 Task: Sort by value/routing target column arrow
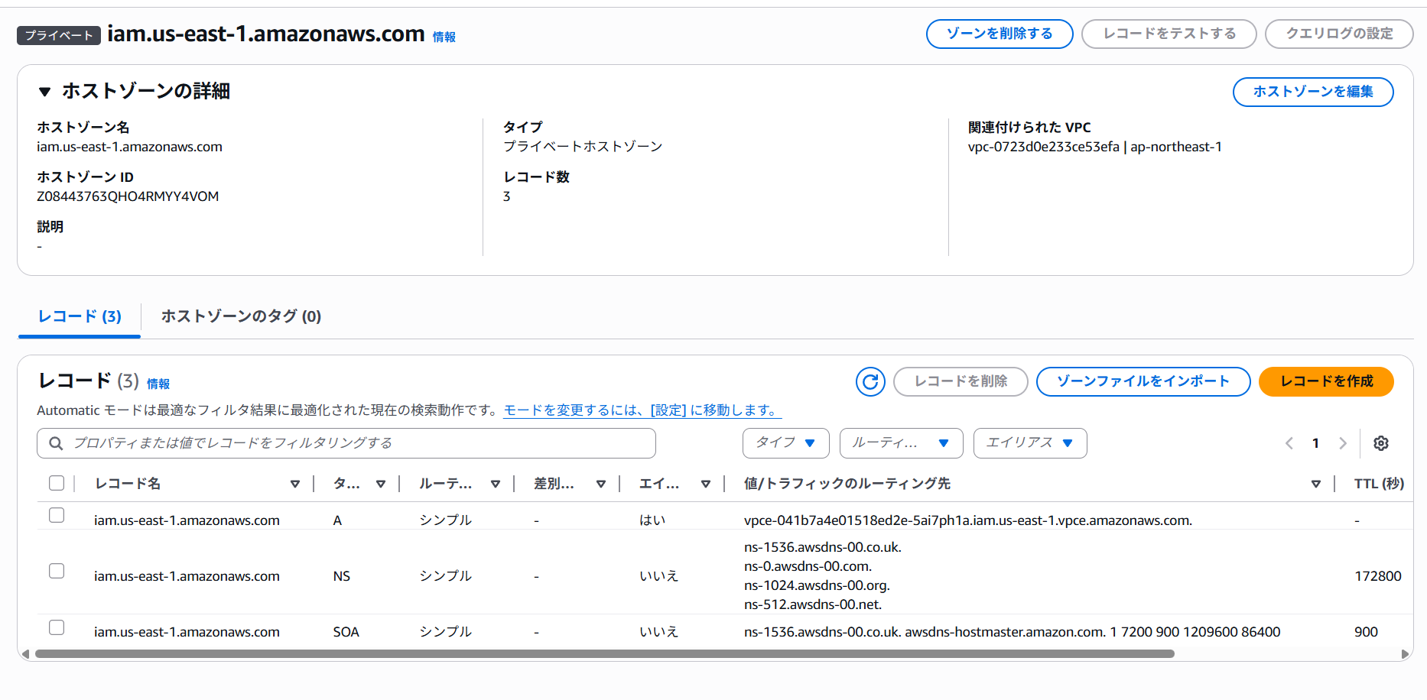pos(1316,484)
